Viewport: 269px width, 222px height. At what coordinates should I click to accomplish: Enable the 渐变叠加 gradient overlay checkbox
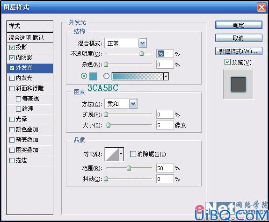pos(12,140)
